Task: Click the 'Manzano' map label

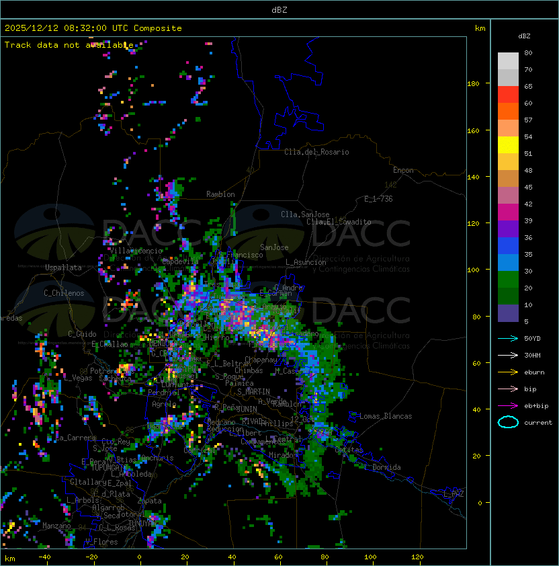Action: (x=56, y=526)
